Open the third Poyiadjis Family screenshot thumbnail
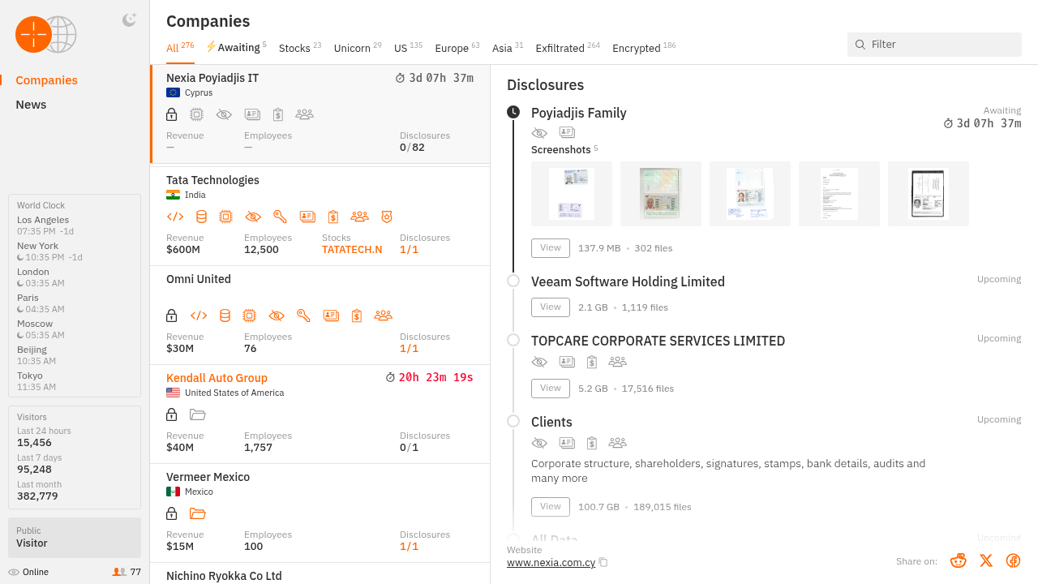Viewport: 1038px width, 584px height. [750, 194]
